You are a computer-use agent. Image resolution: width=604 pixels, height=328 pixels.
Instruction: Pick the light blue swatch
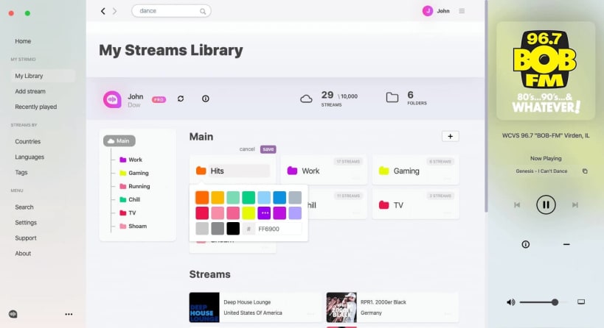264,197
